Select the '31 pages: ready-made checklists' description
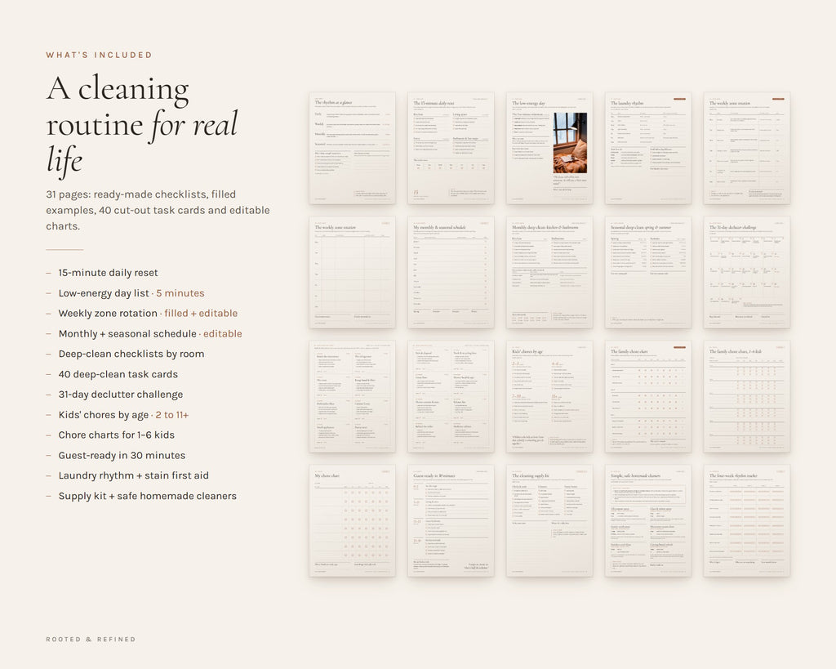 (158, 210)
